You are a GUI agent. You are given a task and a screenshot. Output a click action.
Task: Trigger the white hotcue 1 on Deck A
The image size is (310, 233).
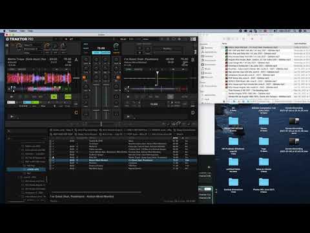[11, 102]
